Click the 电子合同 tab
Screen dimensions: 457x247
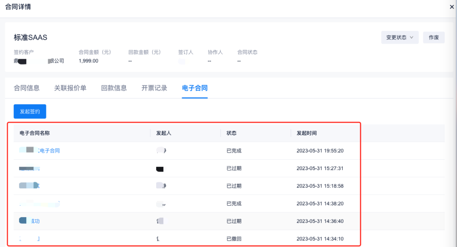tap(195, 88)
